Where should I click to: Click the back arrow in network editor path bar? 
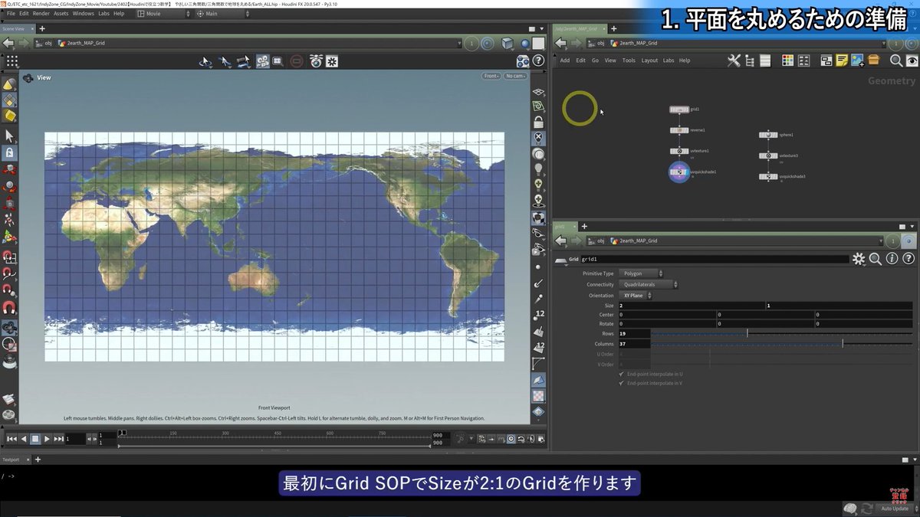tap(561, 43)
